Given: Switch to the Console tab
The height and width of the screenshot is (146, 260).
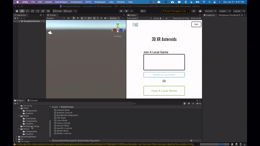Looking at the screenshot, I should point(33,101).
